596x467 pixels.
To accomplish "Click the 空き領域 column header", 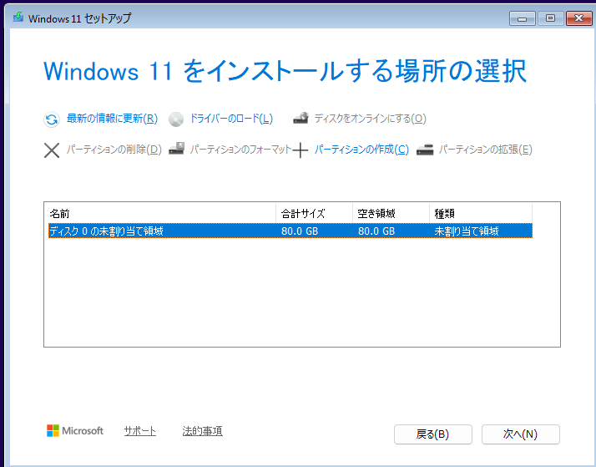I will pos(391,213).
